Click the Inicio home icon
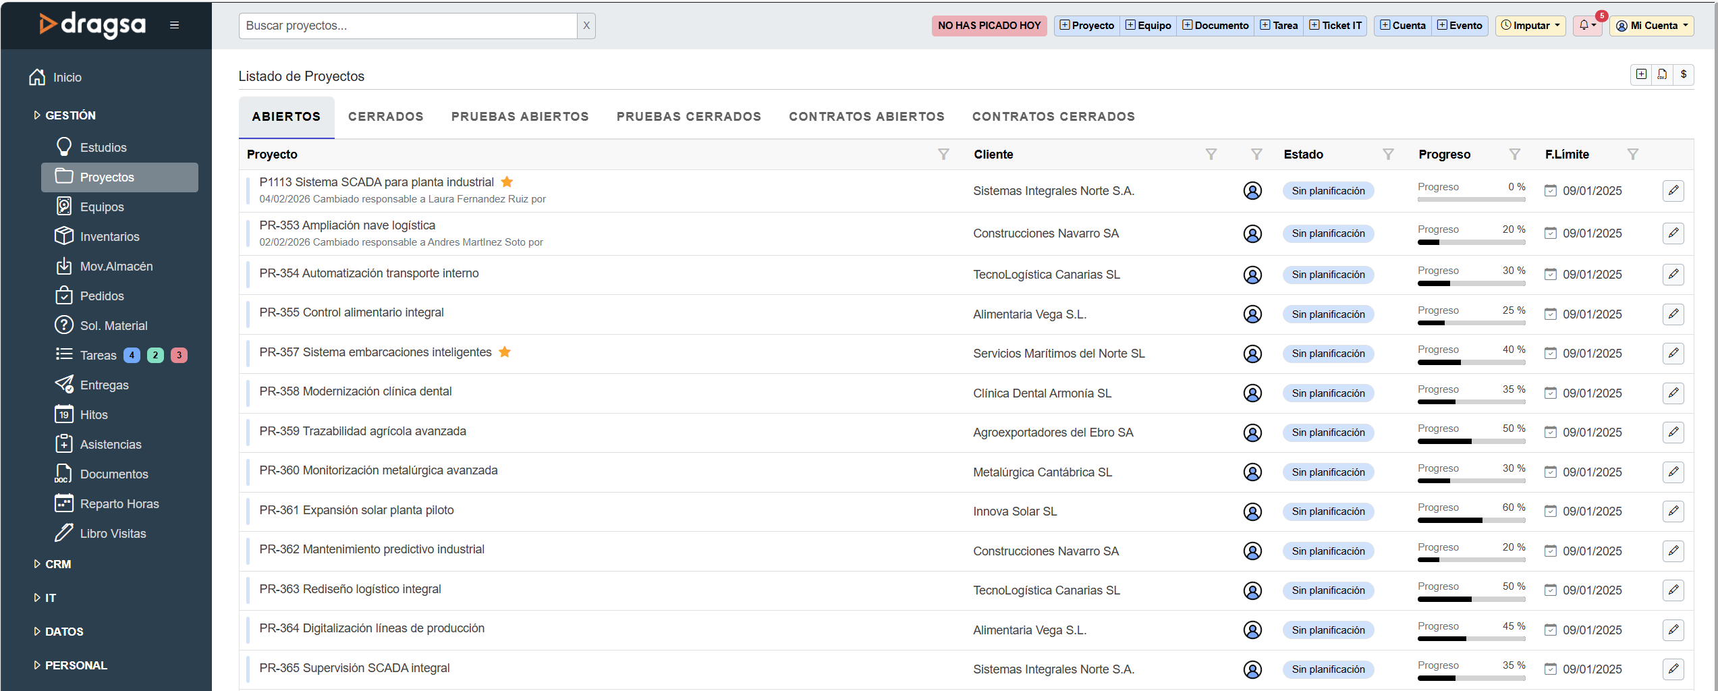The height and width of the screenshot is (691, 1718). (37, 78)
